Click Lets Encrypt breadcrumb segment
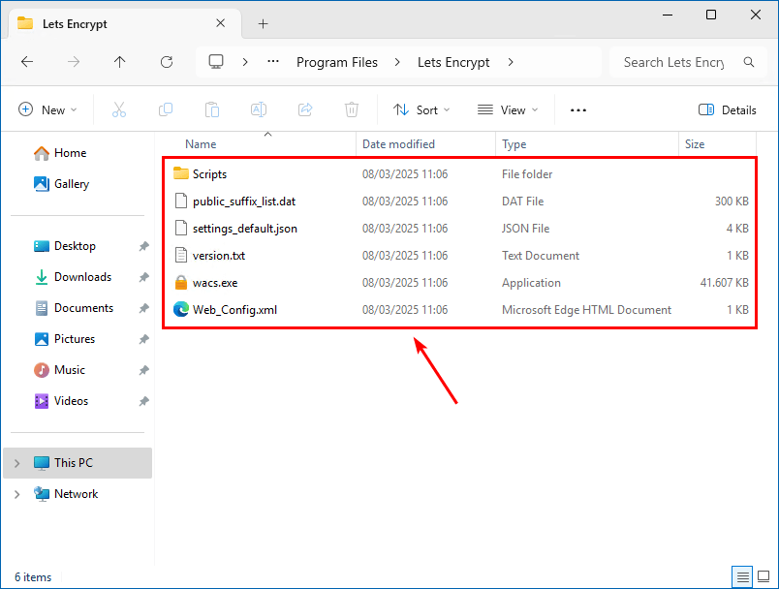The height and width of the screenshot is (589, 779). [x=453, y=62]
